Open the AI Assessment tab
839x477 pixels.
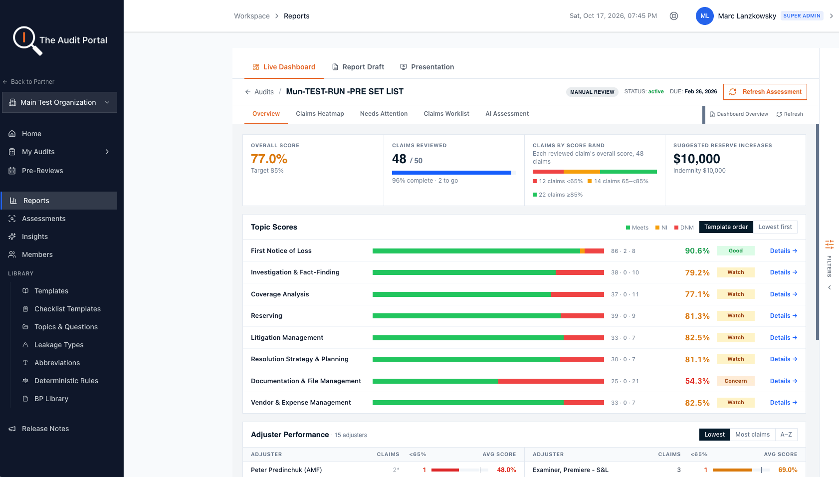pos(507,114)
